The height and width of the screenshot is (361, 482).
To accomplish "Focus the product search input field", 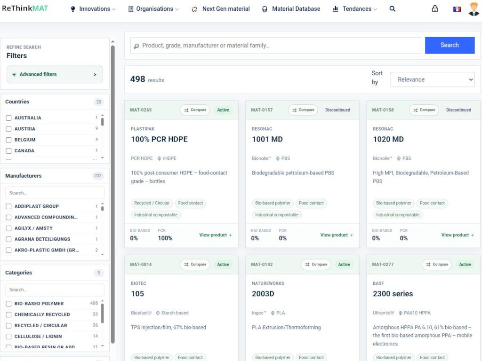I will tap(276, 46).
